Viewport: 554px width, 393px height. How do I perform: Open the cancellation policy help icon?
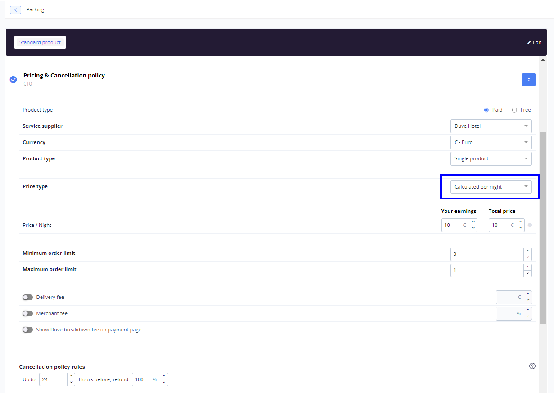pyautogui.click(x=532, y=366)
